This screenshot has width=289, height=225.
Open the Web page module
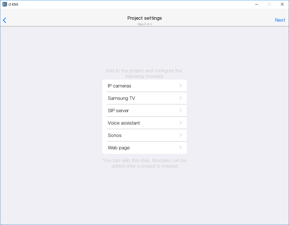[119, 148]
